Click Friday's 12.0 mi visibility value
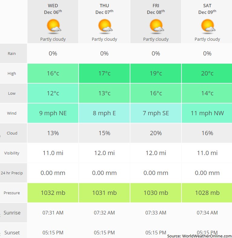 156,153
